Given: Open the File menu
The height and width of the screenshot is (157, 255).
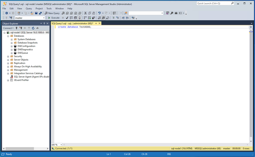Looking at the screenshot, I should coord(4,8).
